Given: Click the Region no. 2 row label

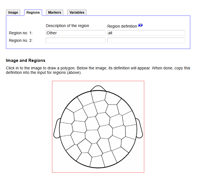Looking at the screenshot, I should tap(21, 41).
